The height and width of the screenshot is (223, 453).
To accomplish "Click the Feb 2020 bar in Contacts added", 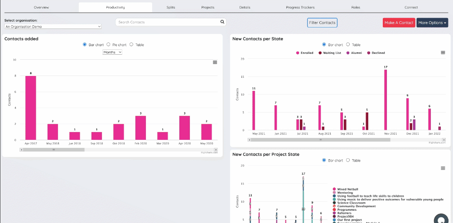I will 141,128.
